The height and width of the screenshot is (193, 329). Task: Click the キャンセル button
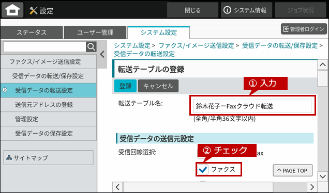(x=158, y=86)
